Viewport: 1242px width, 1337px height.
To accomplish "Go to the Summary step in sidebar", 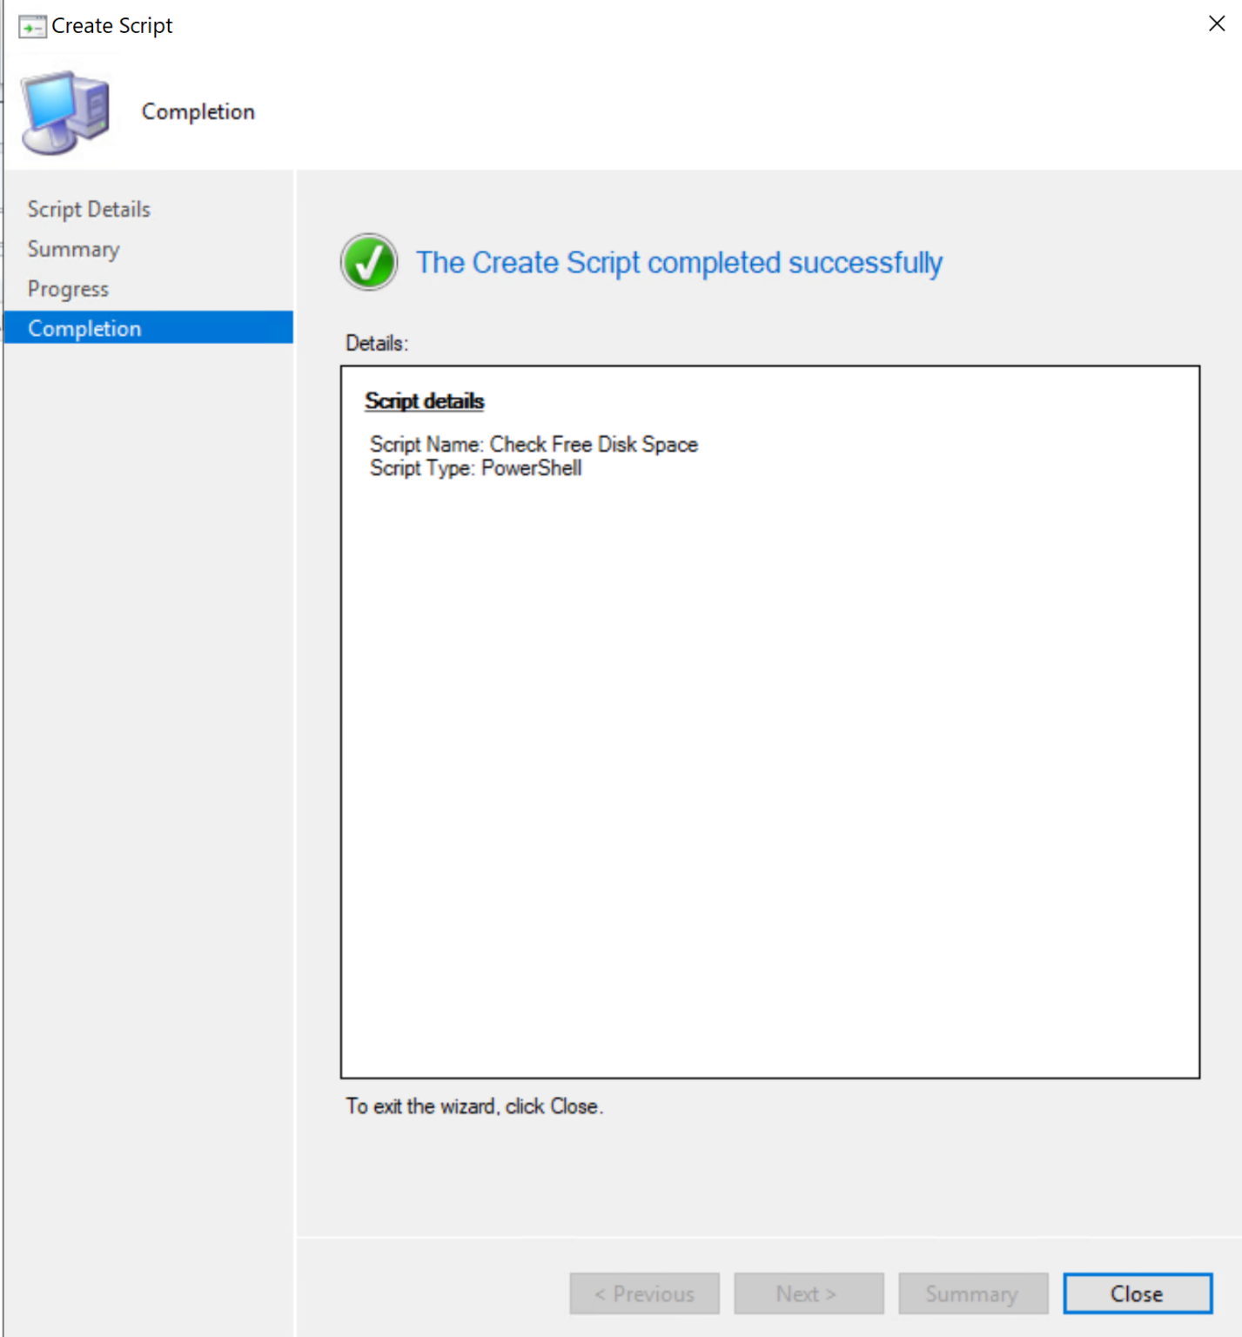I will [x=73, y=250].
